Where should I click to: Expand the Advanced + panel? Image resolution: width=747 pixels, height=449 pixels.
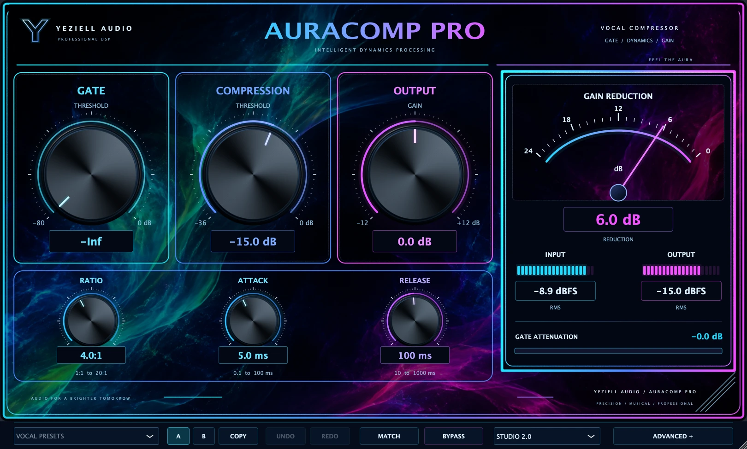[x=673, y=436]
